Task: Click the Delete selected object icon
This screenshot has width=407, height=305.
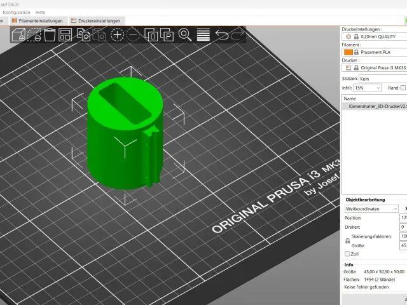Action: click(34, 35)
